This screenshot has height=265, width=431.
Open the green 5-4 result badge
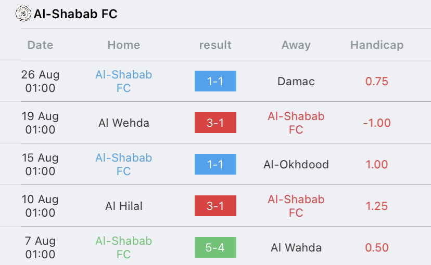(215, 247)
